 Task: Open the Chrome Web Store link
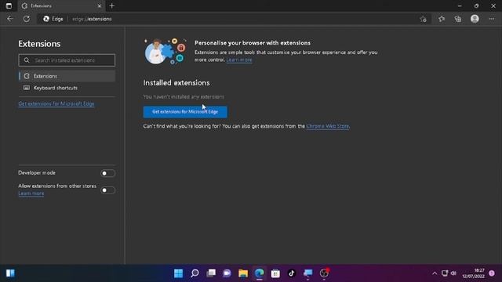pyautogui.click(x=328, y=126)
